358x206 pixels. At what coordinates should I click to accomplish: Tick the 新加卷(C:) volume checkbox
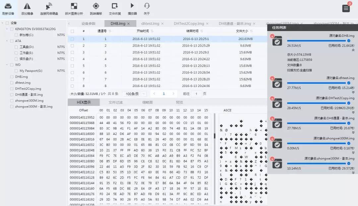click(16, 35)
